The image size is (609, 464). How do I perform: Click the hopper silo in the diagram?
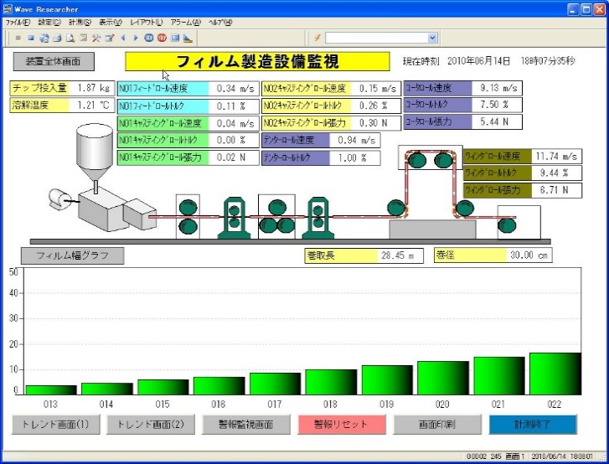95,152
